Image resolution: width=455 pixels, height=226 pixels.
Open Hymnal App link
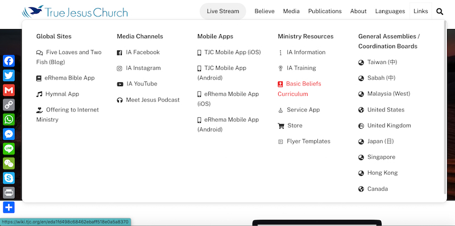58,94
